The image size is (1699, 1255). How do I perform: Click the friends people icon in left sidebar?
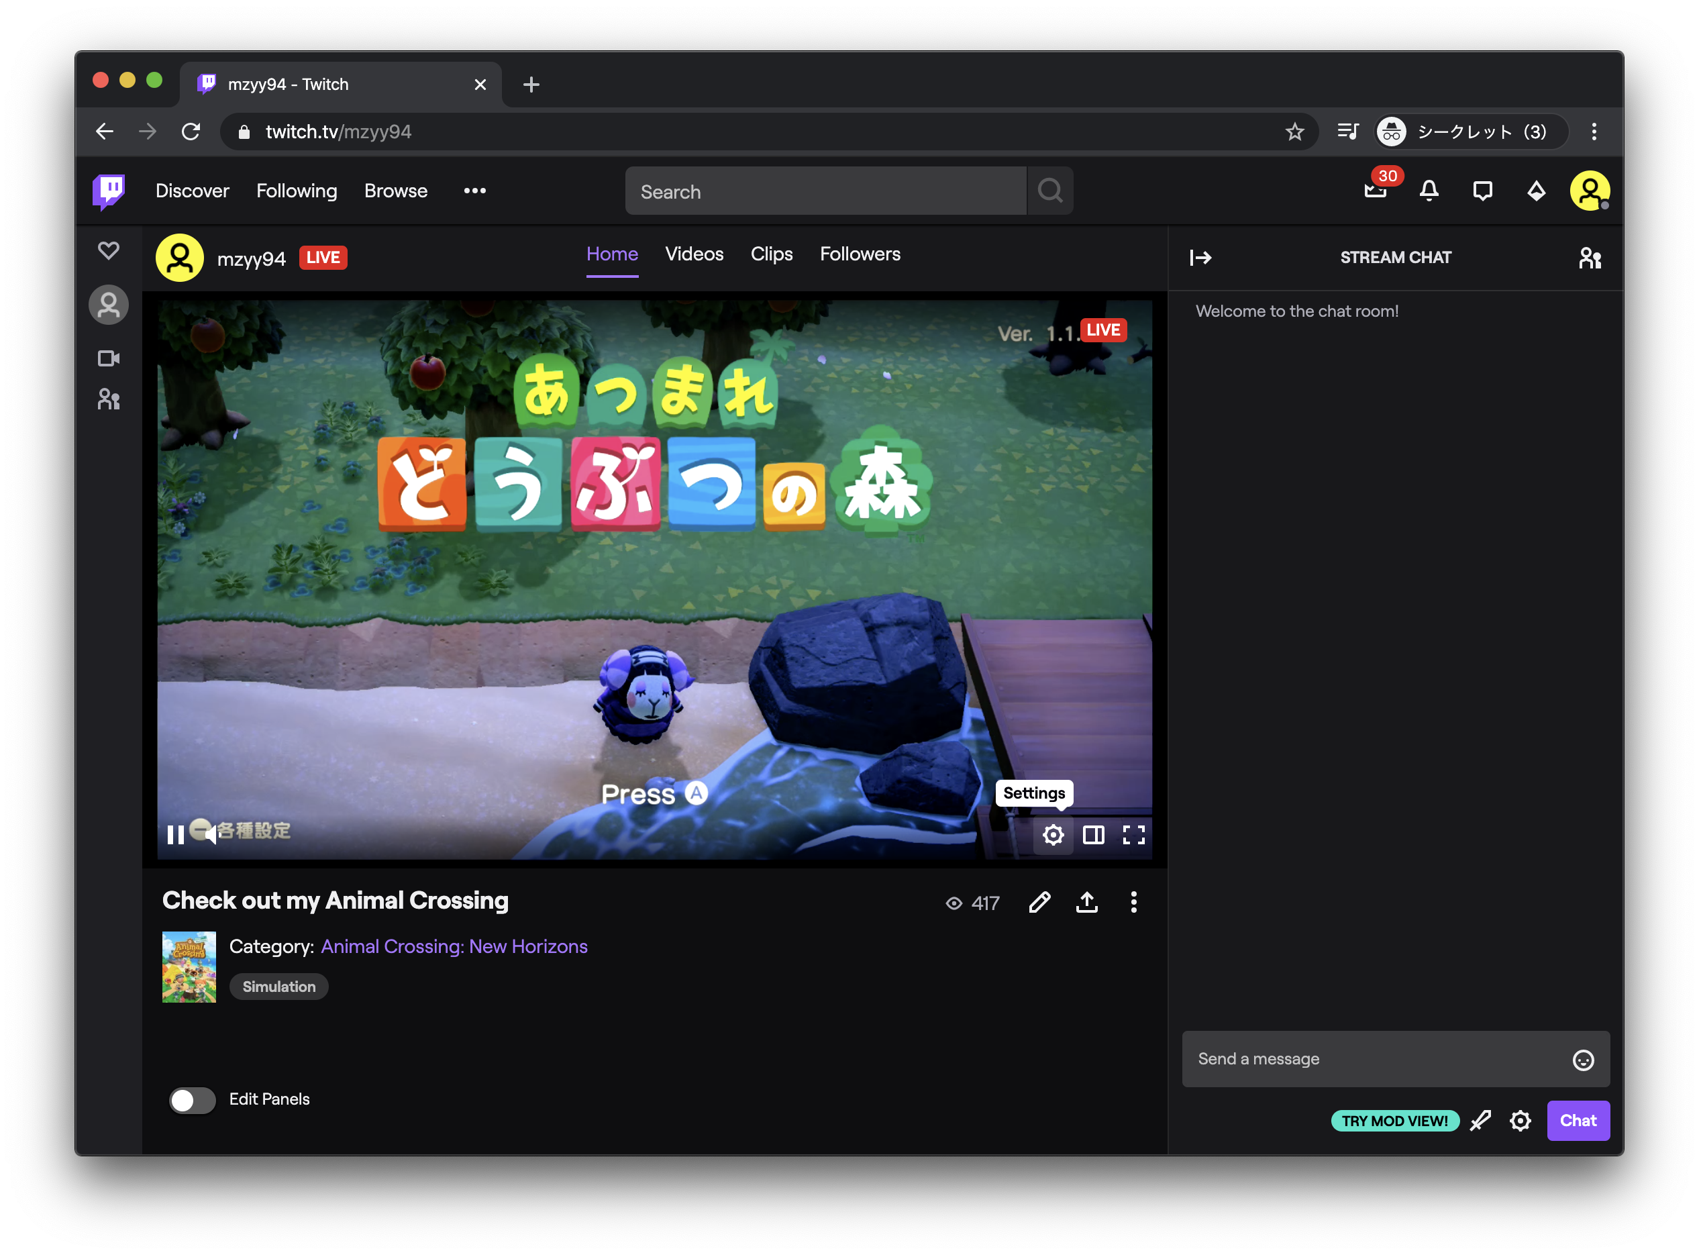[x=109, y=399]
